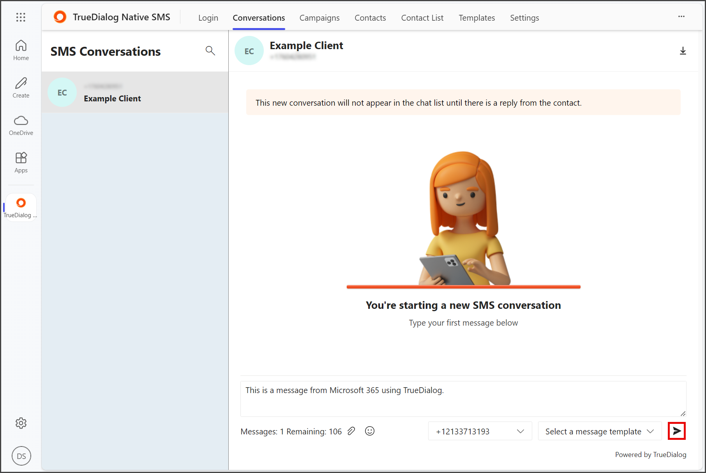Switch to the Conversations tab
706x473 pixels.
tap(259, 18)
